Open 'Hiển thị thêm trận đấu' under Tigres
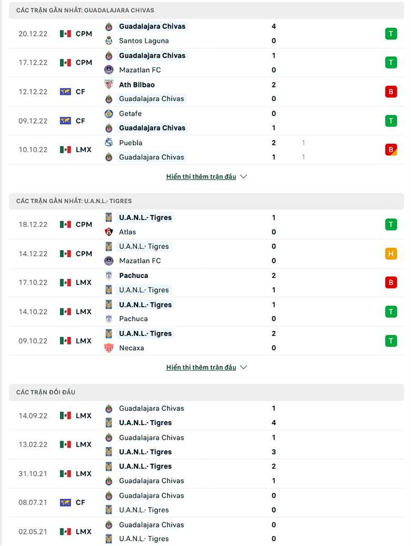This screenshot has height=546, width=411. 201,368
